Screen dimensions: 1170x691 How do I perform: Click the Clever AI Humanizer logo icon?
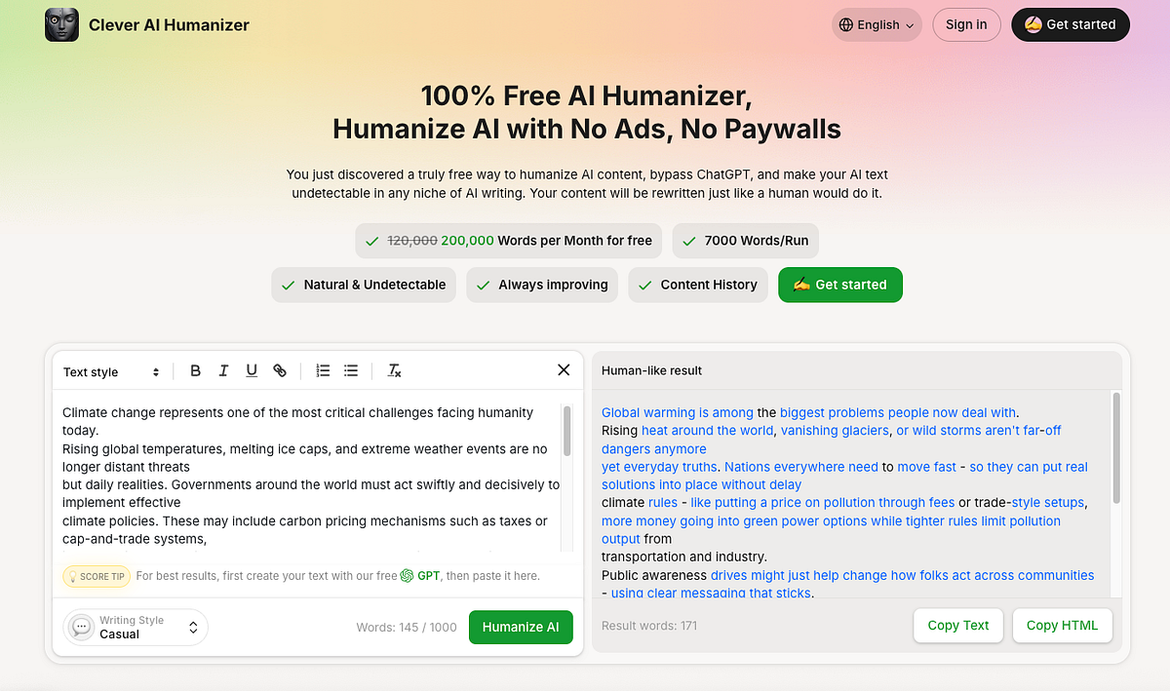pos(61,25)
